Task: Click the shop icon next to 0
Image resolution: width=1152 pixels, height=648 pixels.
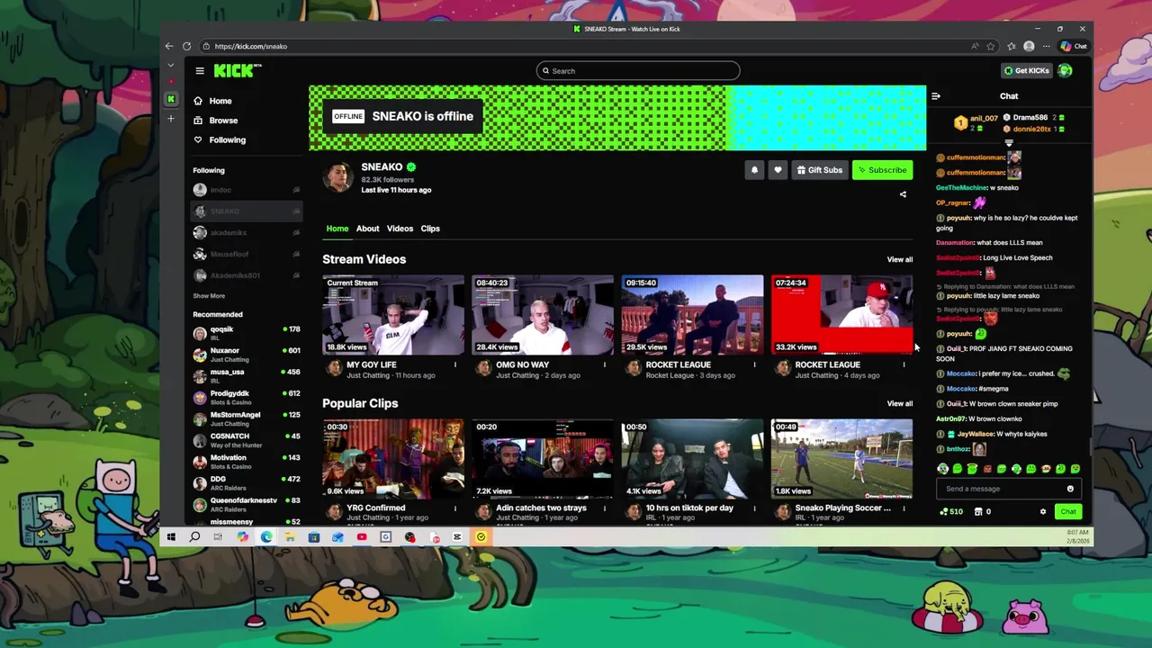Action: pyautogui.click(x=978, y=512)
